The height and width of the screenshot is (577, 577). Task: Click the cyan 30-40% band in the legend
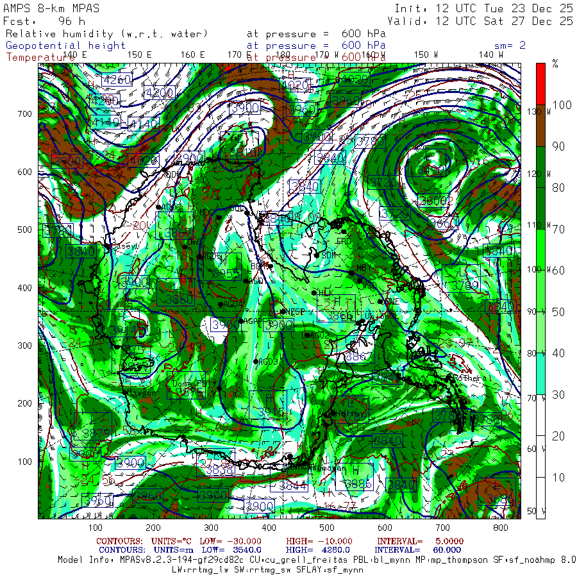pos(540,374)
